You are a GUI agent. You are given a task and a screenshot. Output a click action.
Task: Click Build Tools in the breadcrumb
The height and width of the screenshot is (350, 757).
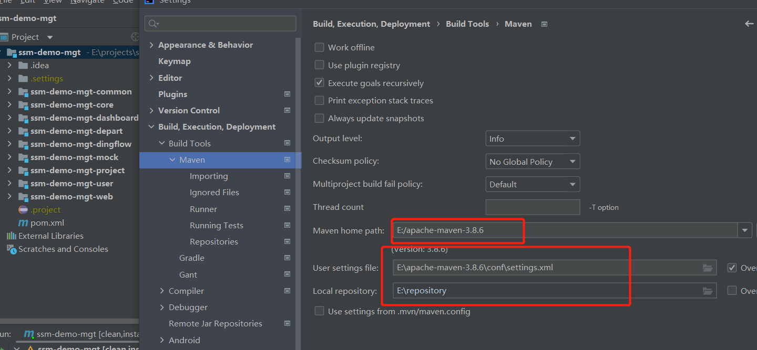coord(467,24)
